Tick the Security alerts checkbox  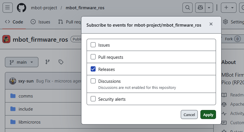(x=93, y=99)
